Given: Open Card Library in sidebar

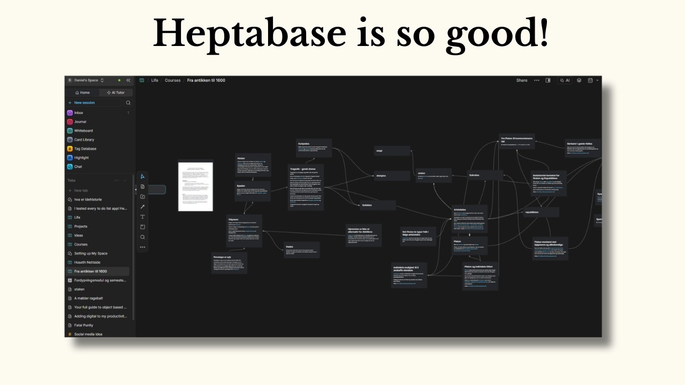Looking at the screenshot, I should click(98, 140).
